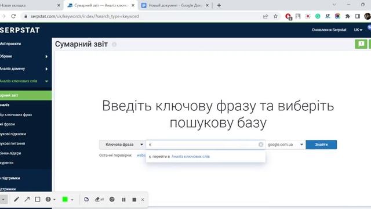Close the Новая вкладка browser tab
This screenshot has height=209, width=371.
pyautogui.click(x=59, y=5)
